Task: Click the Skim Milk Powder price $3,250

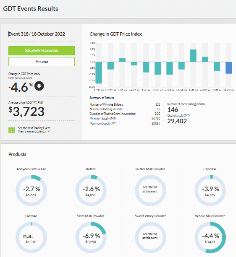Action: [x=91, y=242]
